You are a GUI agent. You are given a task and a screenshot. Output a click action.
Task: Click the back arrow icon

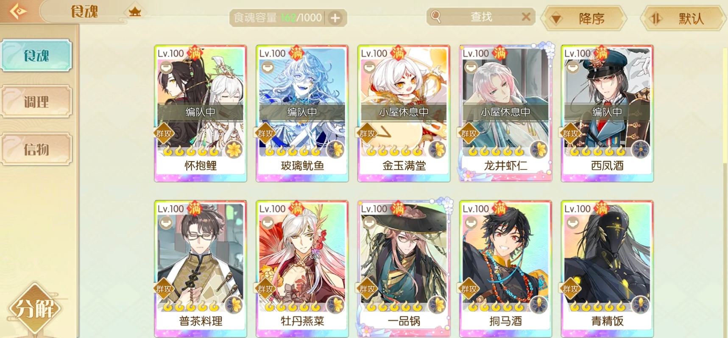coord(18,11)
